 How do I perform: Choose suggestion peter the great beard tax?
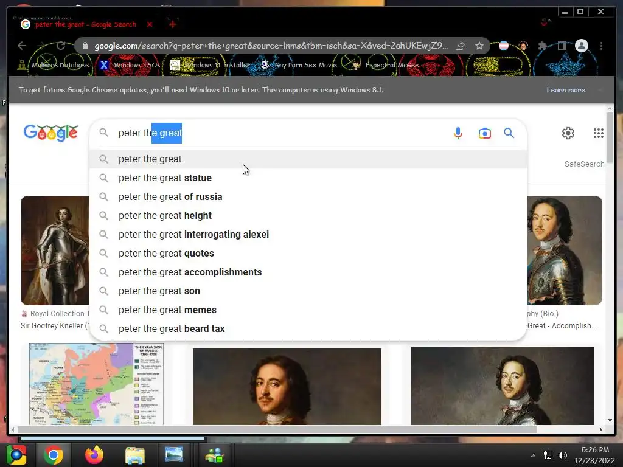point(308,329)
